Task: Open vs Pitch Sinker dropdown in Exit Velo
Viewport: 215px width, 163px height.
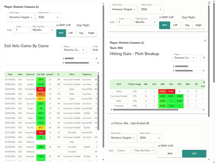Action: [x=95, y=50]
